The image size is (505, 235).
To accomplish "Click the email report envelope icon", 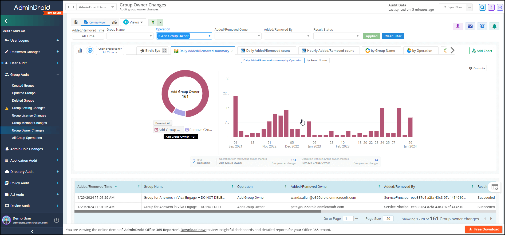I will click(x=470, y=26).
